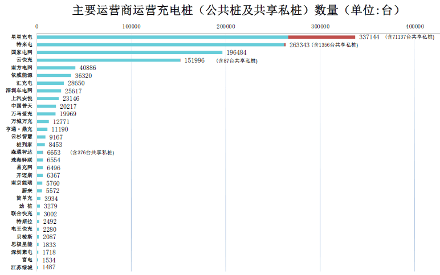Select the value 337144
Screen dimensions: 440x275
[369, 37]
